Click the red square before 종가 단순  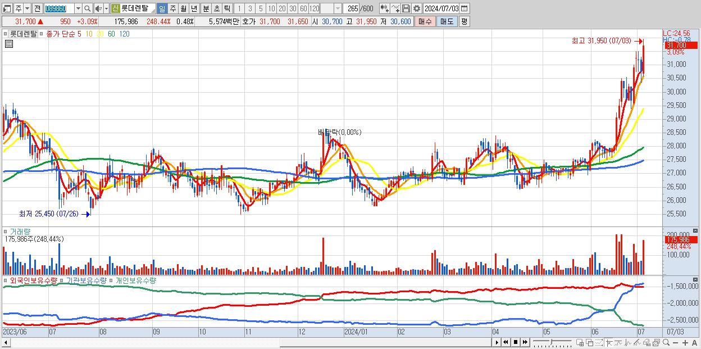42,34
